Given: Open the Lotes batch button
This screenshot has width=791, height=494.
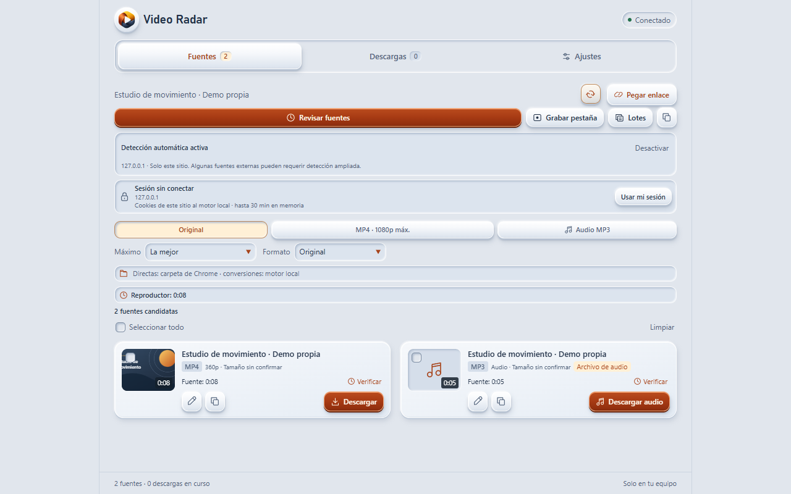Looking at the screenshot, I should (630, 117).
